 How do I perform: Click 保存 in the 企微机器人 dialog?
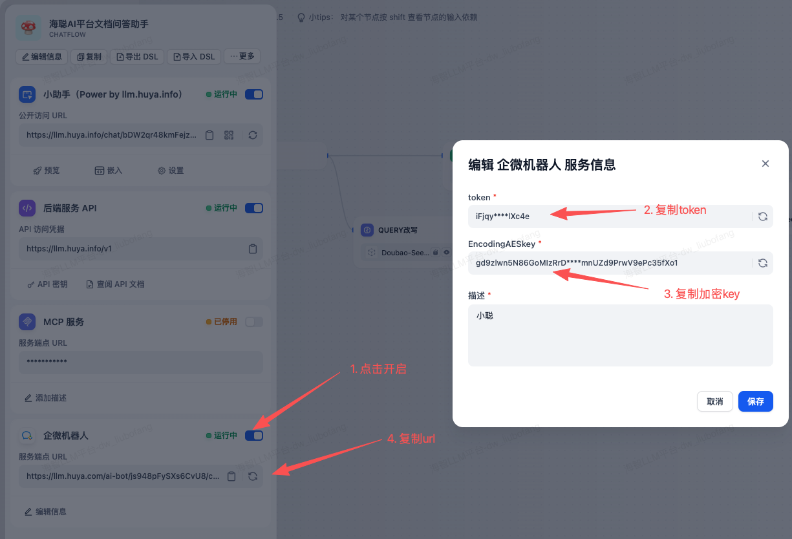point(755,401)
